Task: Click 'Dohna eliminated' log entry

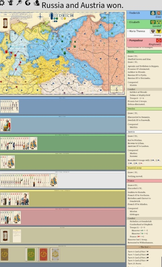Action: [136, 104]
